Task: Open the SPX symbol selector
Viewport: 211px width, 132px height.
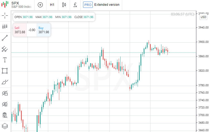Action: [21, 5]
